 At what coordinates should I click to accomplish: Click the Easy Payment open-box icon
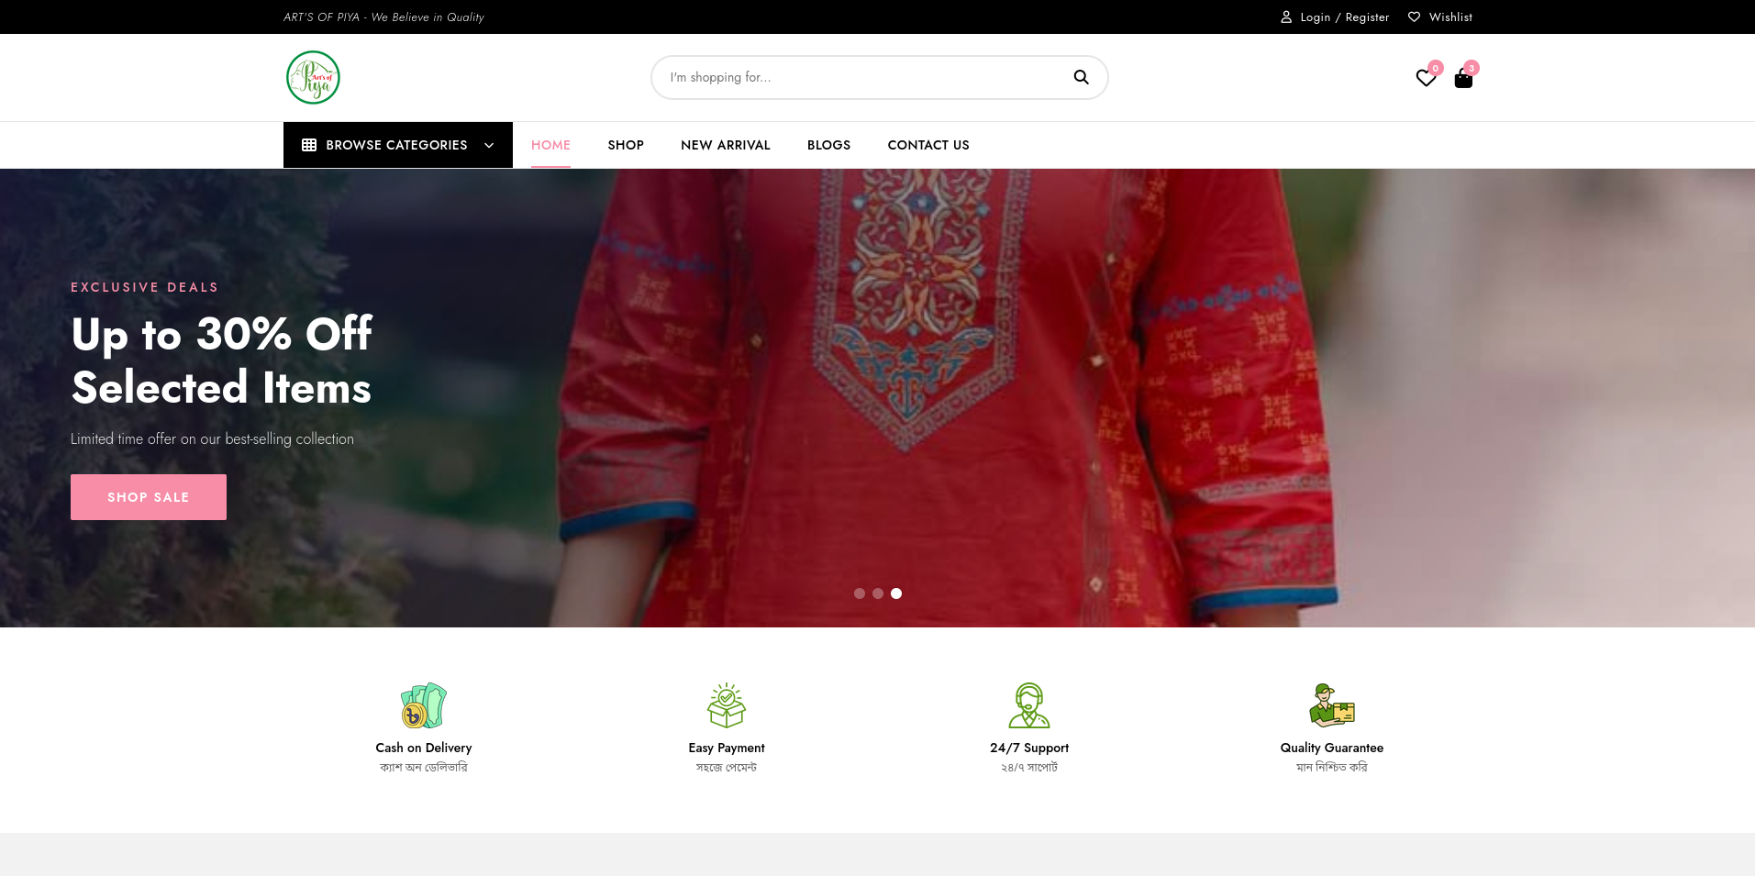click(726, 705)
